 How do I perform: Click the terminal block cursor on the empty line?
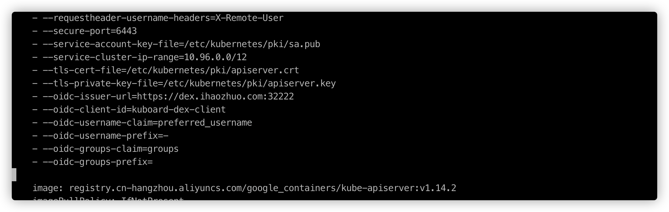[14, 175]
